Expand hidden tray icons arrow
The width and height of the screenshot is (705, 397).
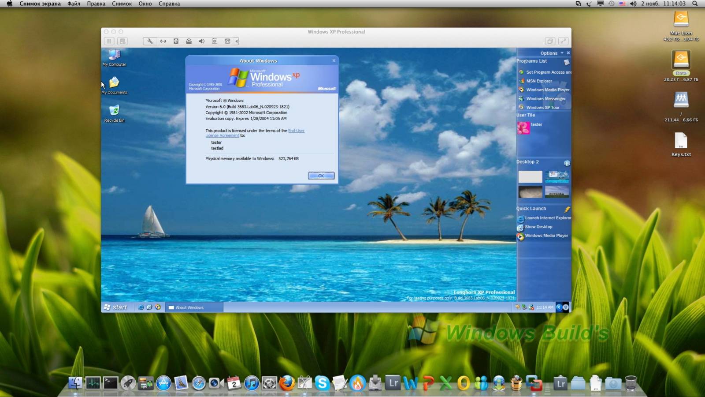tap(559, 307)
